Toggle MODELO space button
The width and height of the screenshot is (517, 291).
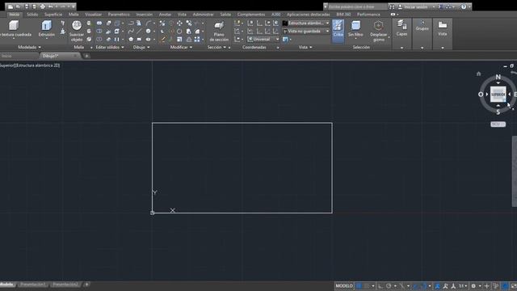[x=344, y=286]
